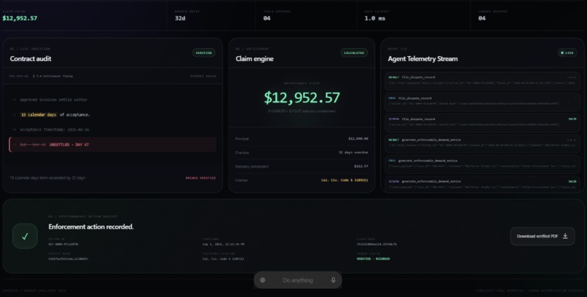Open the RESULT generate_enforceable_demand_notice entry
The height and width of the screenshot is (297, 587).
pos(483,143)
